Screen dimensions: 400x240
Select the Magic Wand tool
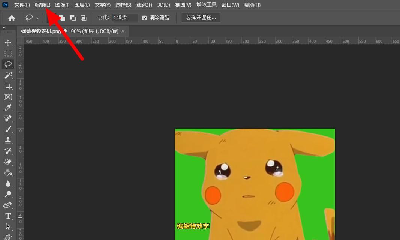click(x=8, y=75)
